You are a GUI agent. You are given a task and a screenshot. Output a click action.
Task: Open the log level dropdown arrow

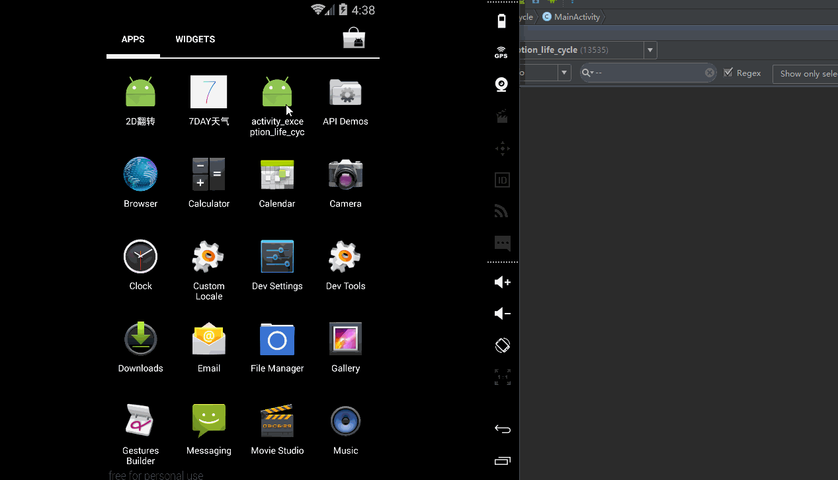coord(564,73)
